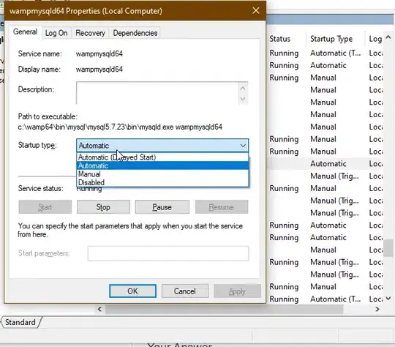Click the Description box down arrow
The width and height of the screenshot is (395, 347).
243,99
